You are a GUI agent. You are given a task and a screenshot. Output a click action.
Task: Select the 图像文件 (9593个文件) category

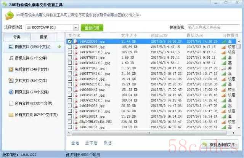34,46
